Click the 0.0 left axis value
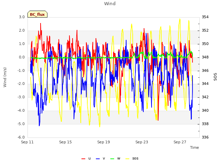Screen dimensions: 220x165 [22, 57]
